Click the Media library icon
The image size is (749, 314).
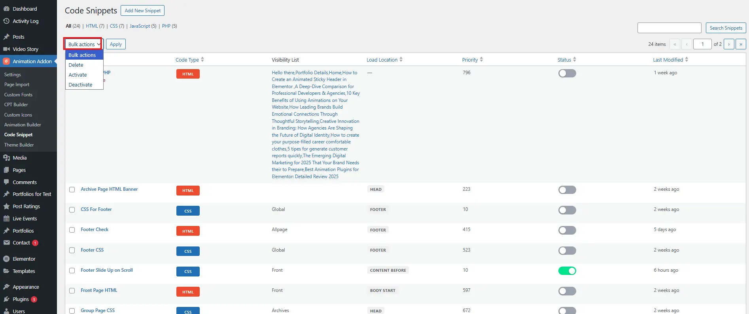(6, 158)
